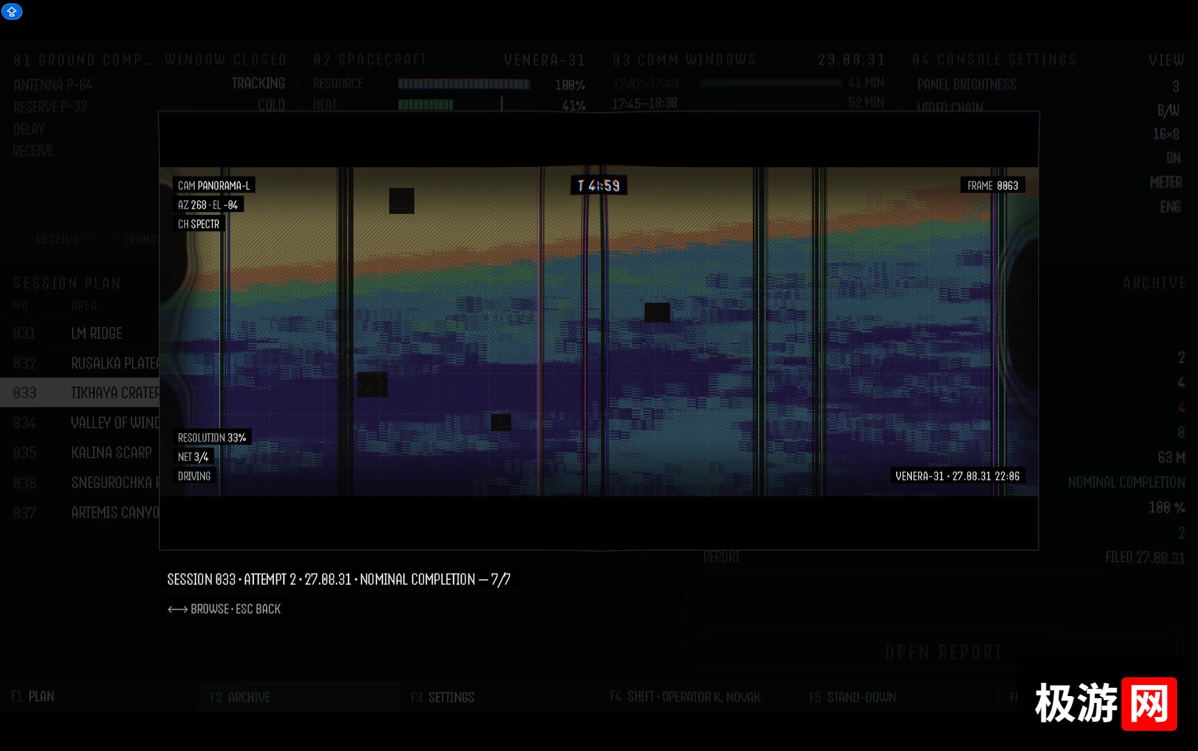
Task: Click the SESSION 033 · ATTEMPT 2 caption
Action: (x=339, y=579)
